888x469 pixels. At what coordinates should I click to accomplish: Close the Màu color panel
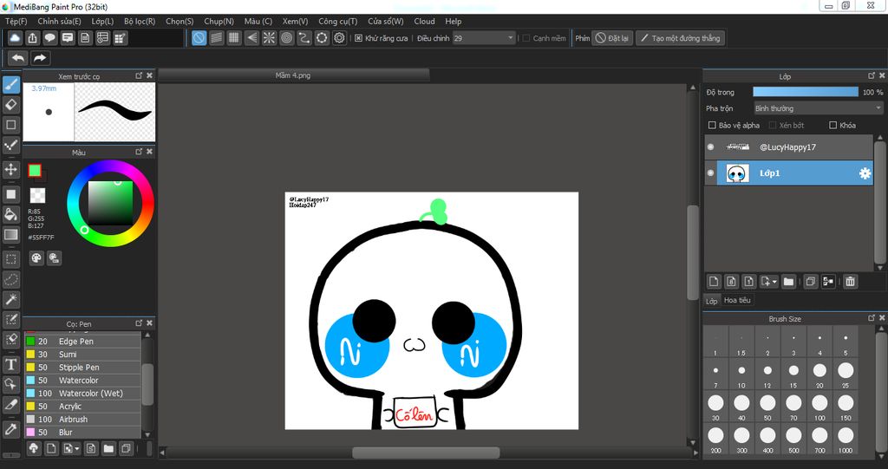point(149,152)
